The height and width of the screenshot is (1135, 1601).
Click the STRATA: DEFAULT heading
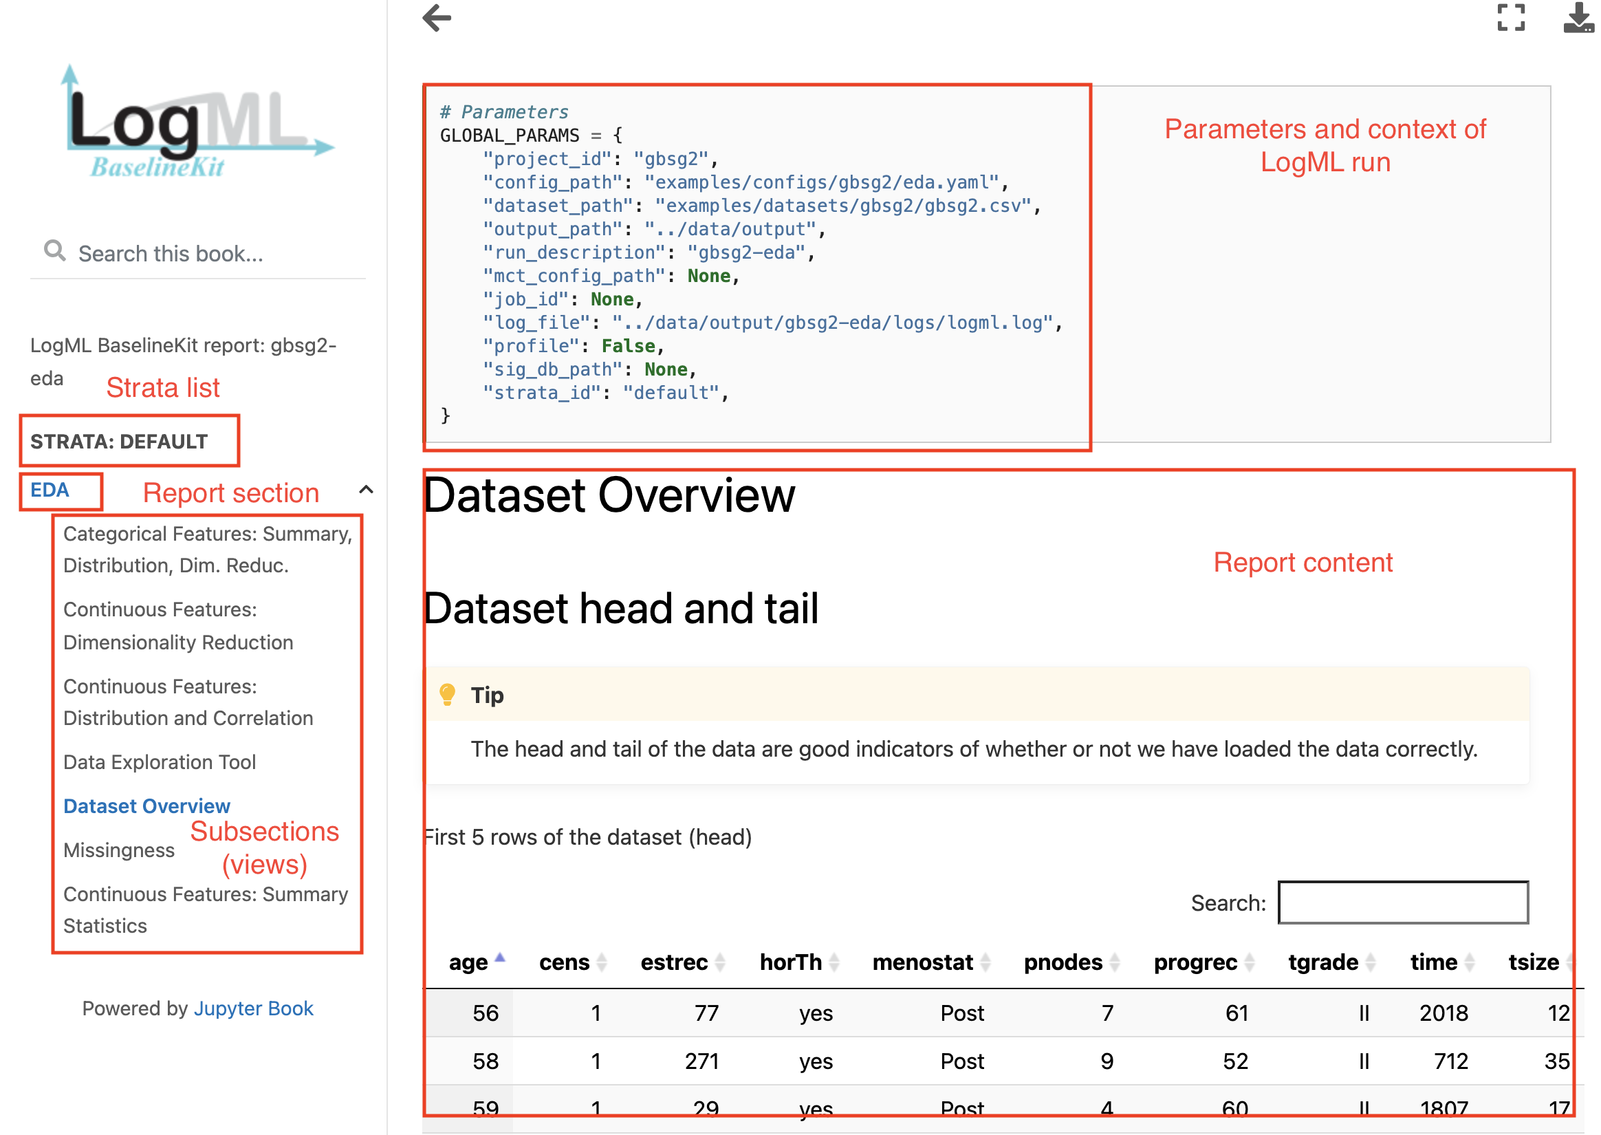point(119,441)
